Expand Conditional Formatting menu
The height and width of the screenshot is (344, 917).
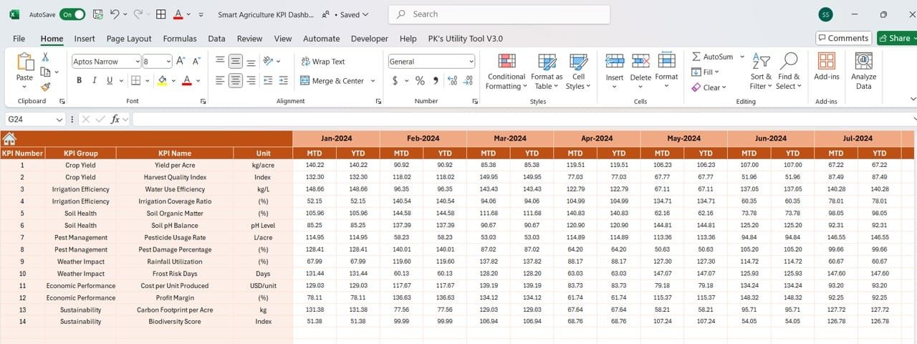[506, 71]
